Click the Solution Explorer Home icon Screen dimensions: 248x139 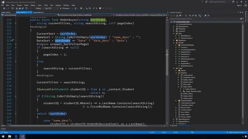[x=177, y=15]
